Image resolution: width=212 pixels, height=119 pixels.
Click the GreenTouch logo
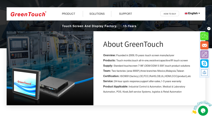(28, 14)
